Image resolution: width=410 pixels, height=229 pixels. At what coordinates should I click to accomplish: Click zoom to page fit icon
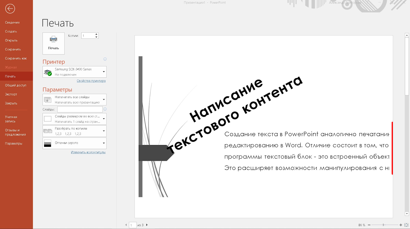406,225
